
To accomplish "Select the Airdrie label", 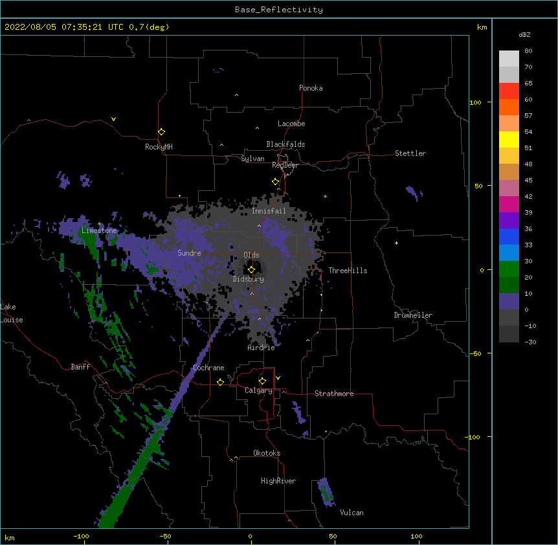I will click(x=262, y=348).
